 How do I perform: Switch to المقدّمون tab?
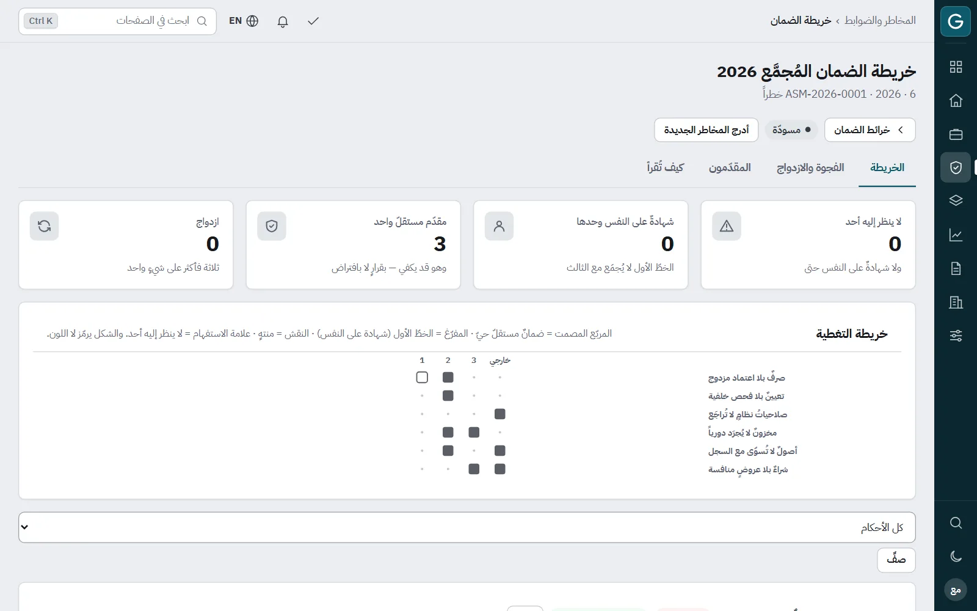click(x=730, y=167)
